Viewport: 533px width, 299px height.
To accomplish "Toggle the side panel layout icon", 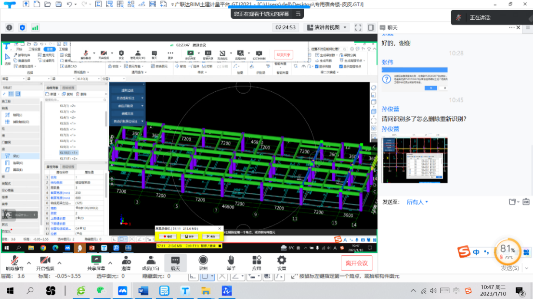I will tap(371, 27).
